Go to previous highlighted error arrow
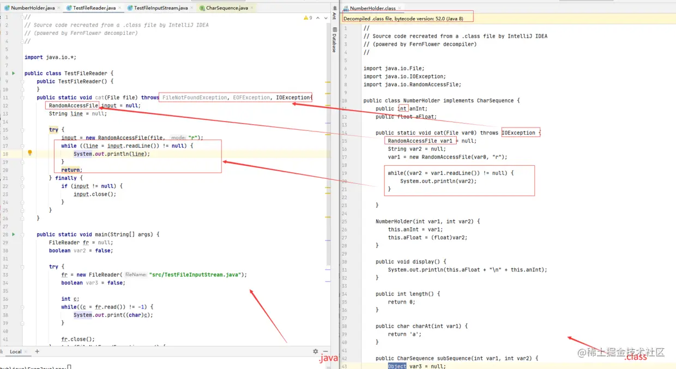Image resolution: width=676 pixels, height=369 pixels. (x=318, y=17)
